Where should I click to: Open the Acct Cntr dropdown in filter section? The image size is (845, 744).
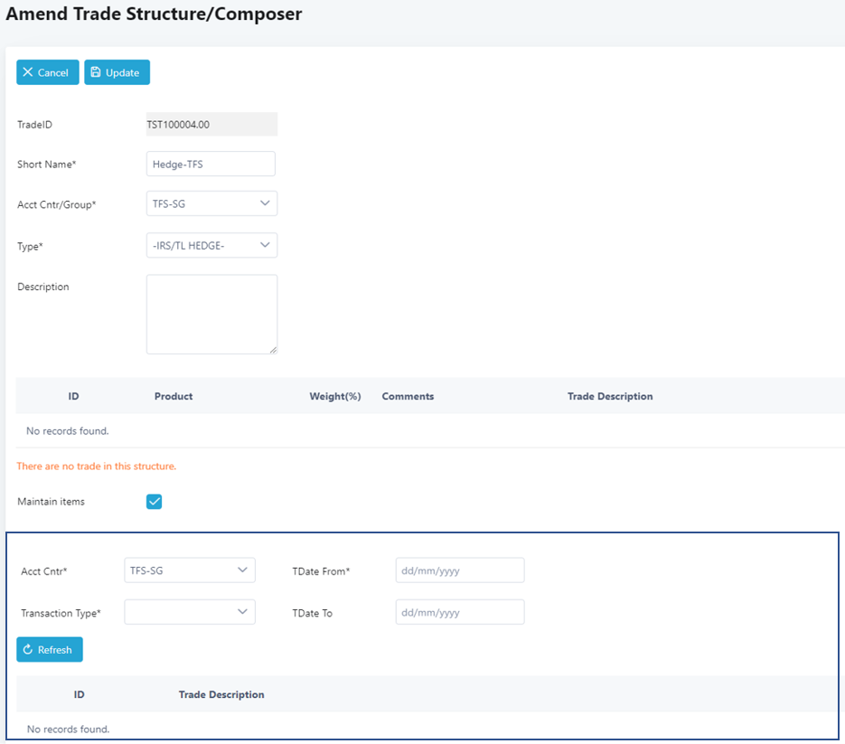[x=190, y=570]
